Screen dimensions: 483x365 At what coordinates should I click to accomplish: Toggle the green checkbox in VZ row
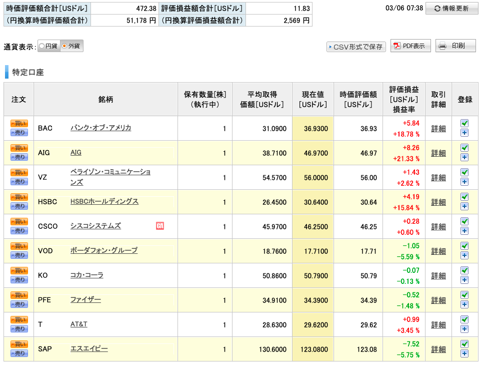coord(464,172)
